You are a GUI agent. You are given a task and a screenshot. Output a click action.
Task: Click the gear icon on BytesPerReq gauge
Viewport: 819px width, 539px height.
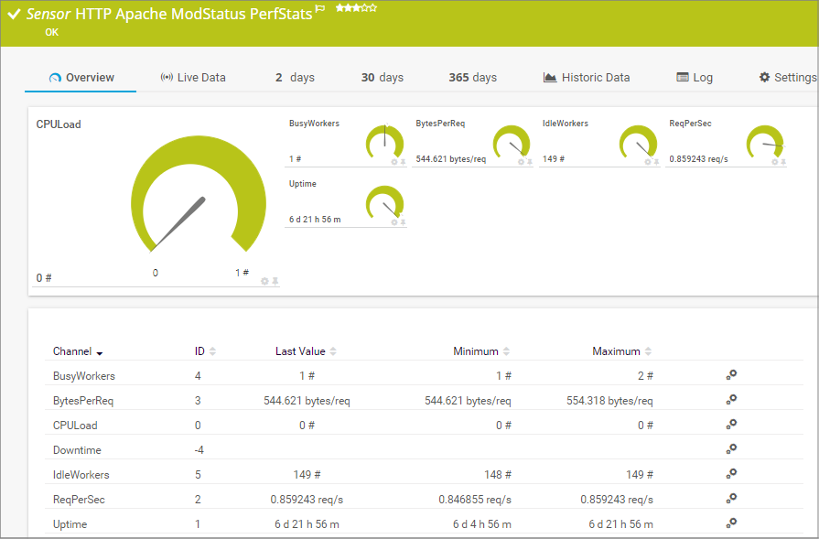(x=522, y=162)
